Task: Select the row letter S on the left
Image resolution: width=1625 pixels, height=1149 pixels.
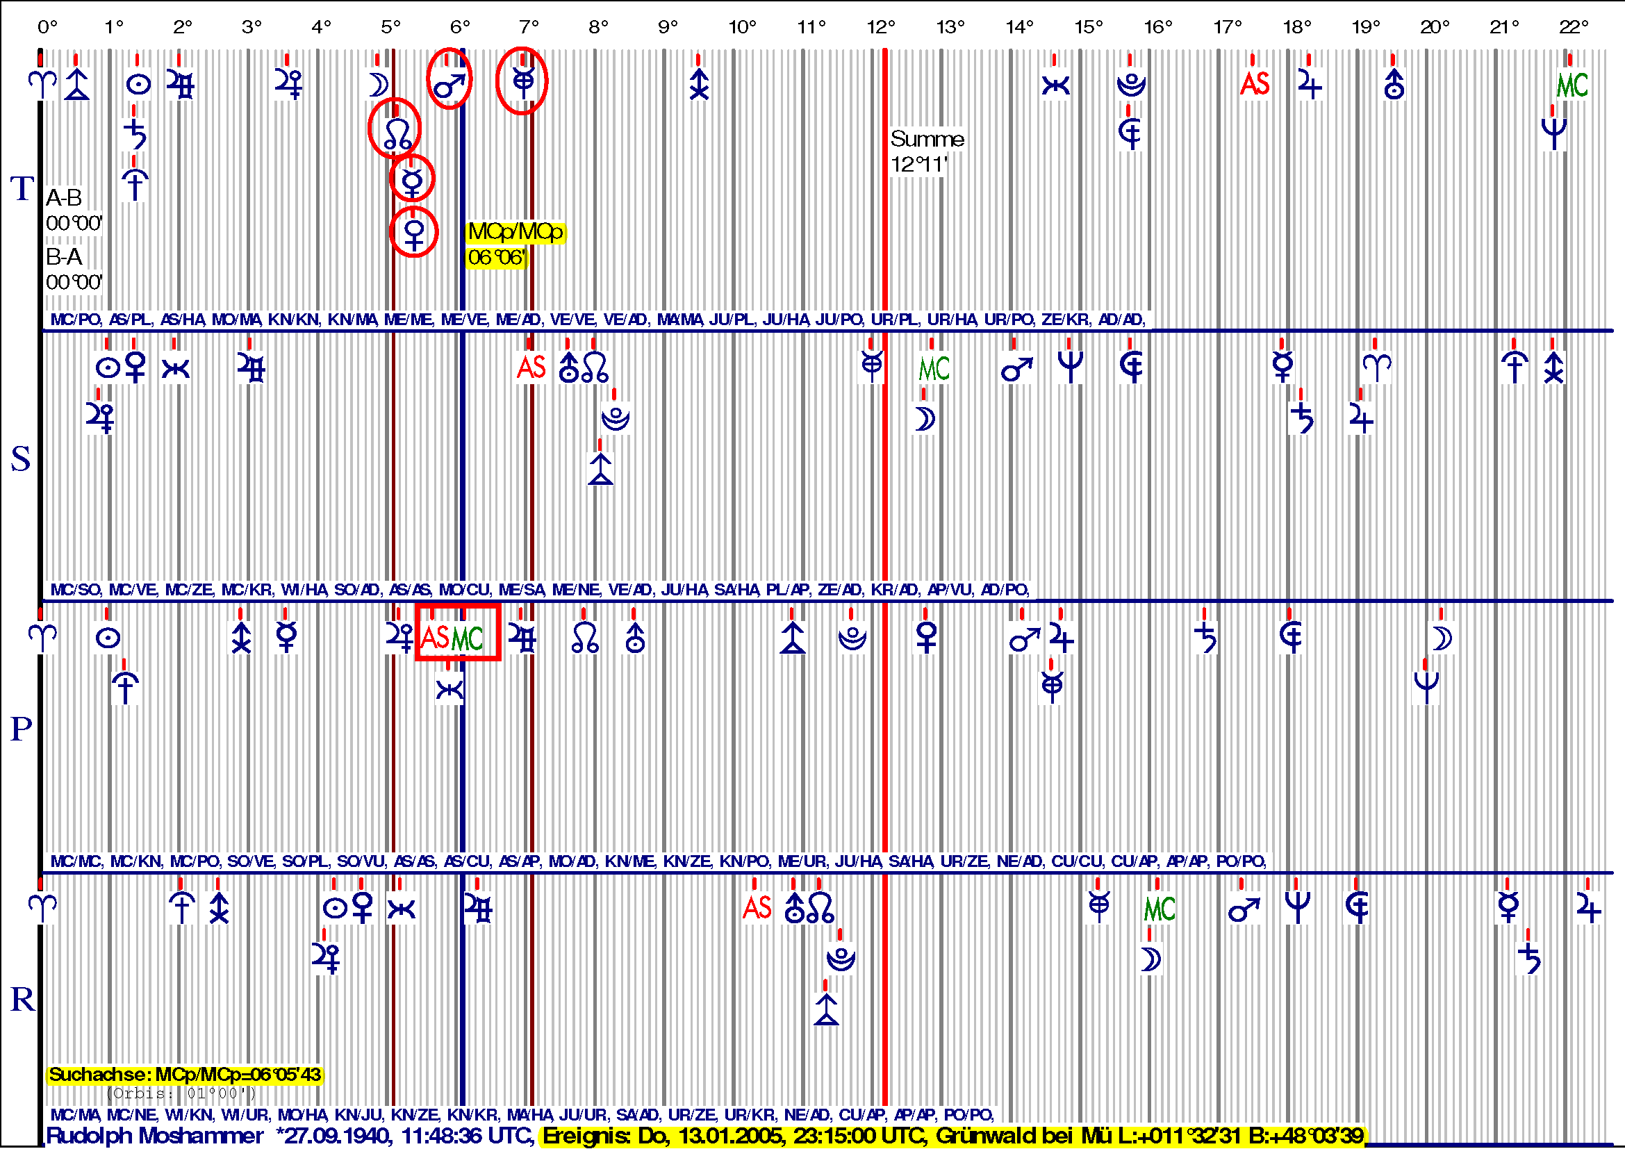Action: coord(21,460)
